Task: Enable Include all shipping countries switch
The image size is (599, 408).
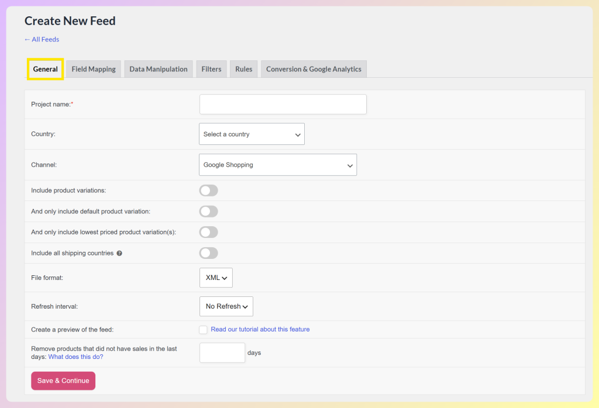Action: (209, 253)
